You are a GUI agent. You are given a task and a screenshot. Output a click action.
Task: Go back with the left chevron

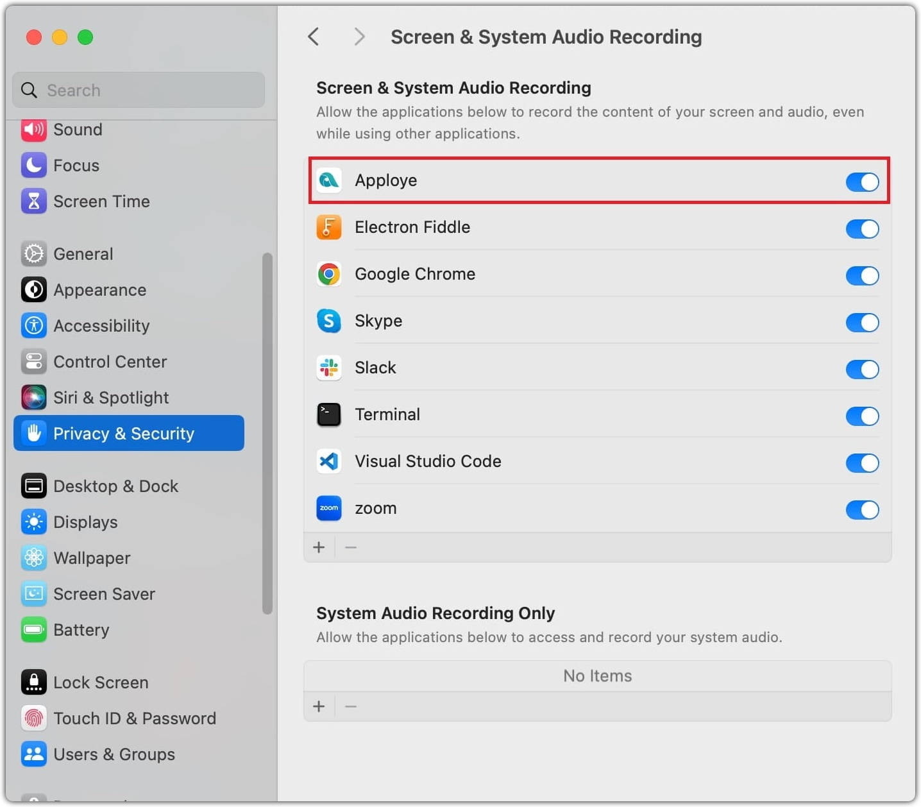click(x=313, y=37)
